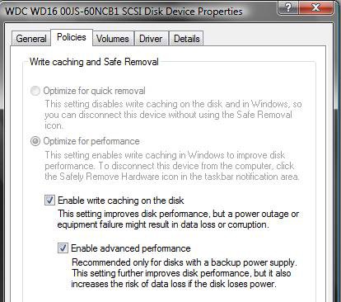The width and height of the screenshot is (341, 302).
Task: Show the Details tab
Action: (186, 39)
